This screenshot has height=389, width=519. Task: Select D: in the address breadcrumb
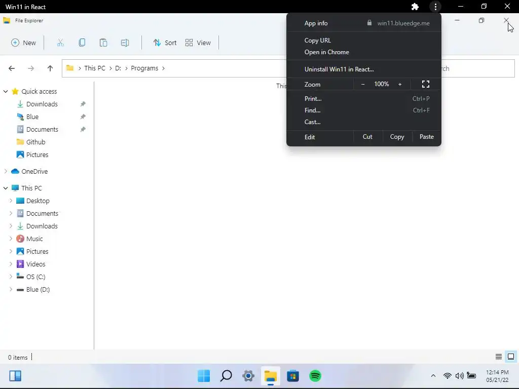[x=118, y=68]
